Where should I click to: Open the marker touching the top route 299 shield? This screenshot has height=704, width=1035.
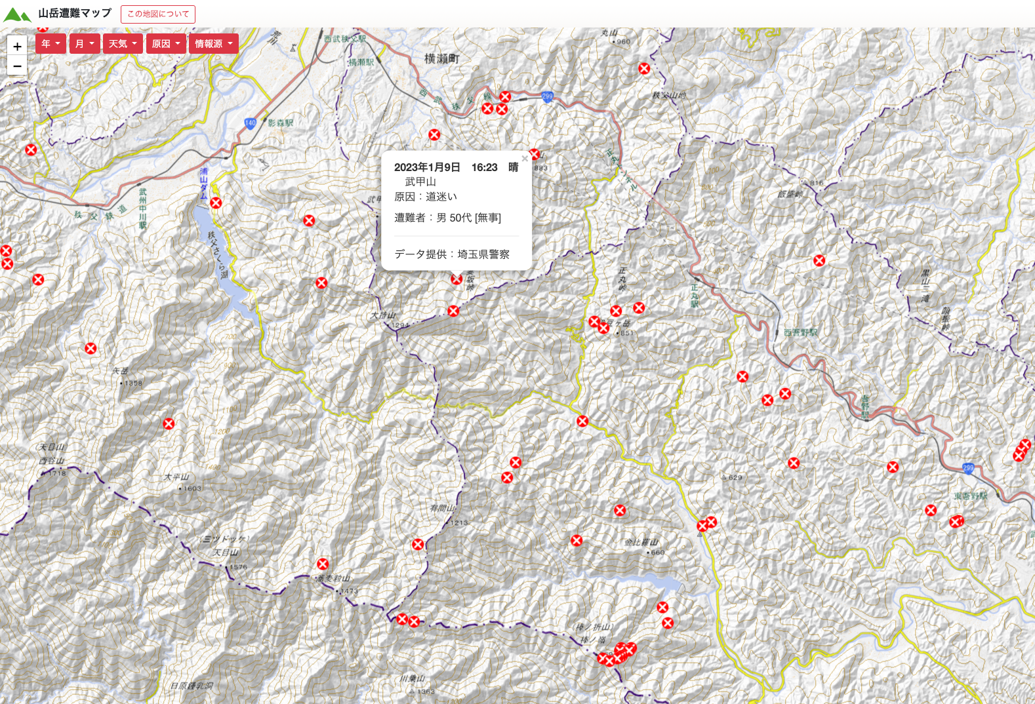click(505, 97)
